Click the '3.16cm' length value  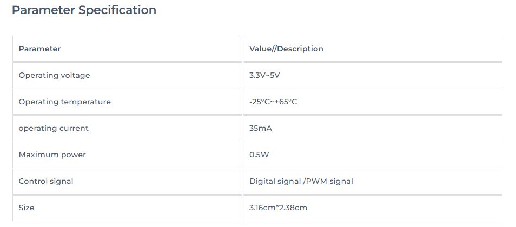coord(262,208)
